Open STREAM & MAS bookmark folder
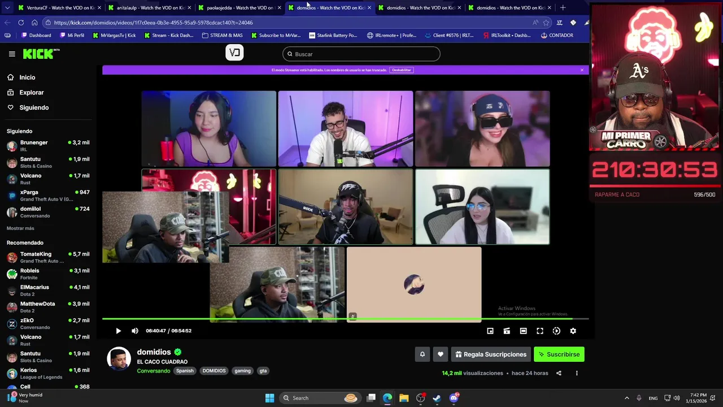Screen dimensions: 723x407 pos(222,35)
